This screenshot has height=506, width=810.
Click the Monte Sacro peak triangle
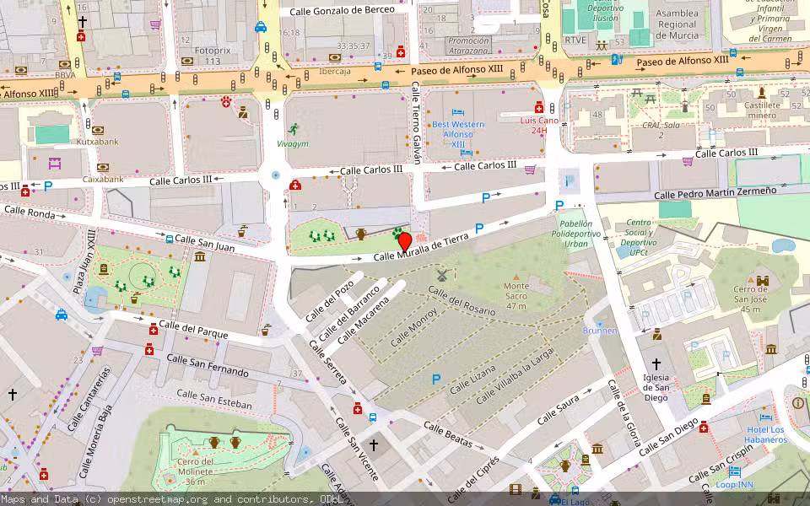click(x=516, y=277)
